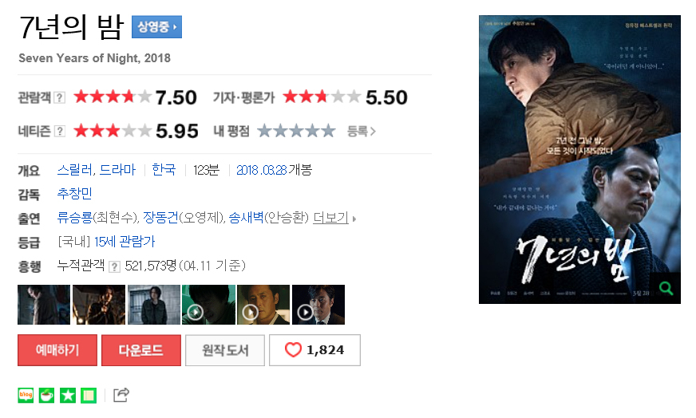696x418 pixels.
Task: Click the 다운로드 button
Action: [141, 350]
